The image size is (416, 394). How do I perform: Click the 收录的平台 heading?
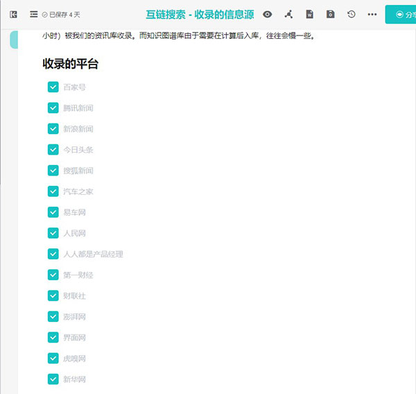point(71,64)
